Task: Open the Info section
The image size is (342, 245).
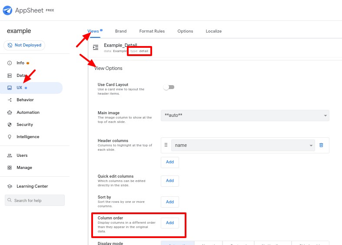Action: 20,63
